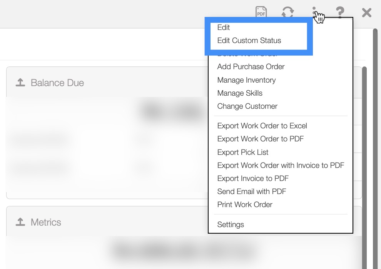
Task: Open the three-dot more options menu
Action: tap(314, 12)
